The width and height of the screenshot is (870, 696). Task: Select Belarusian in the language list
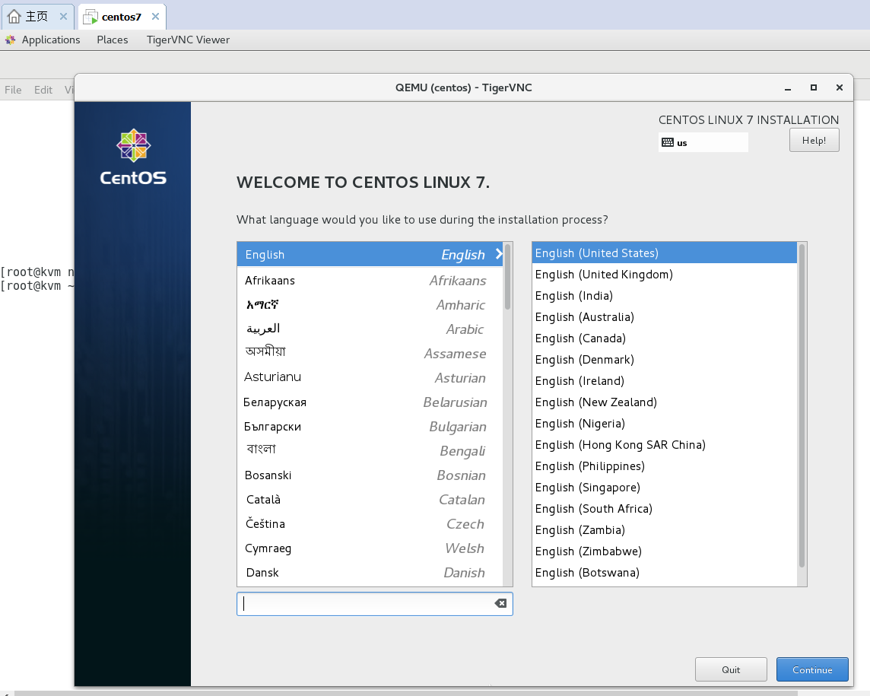coord(370,402)
